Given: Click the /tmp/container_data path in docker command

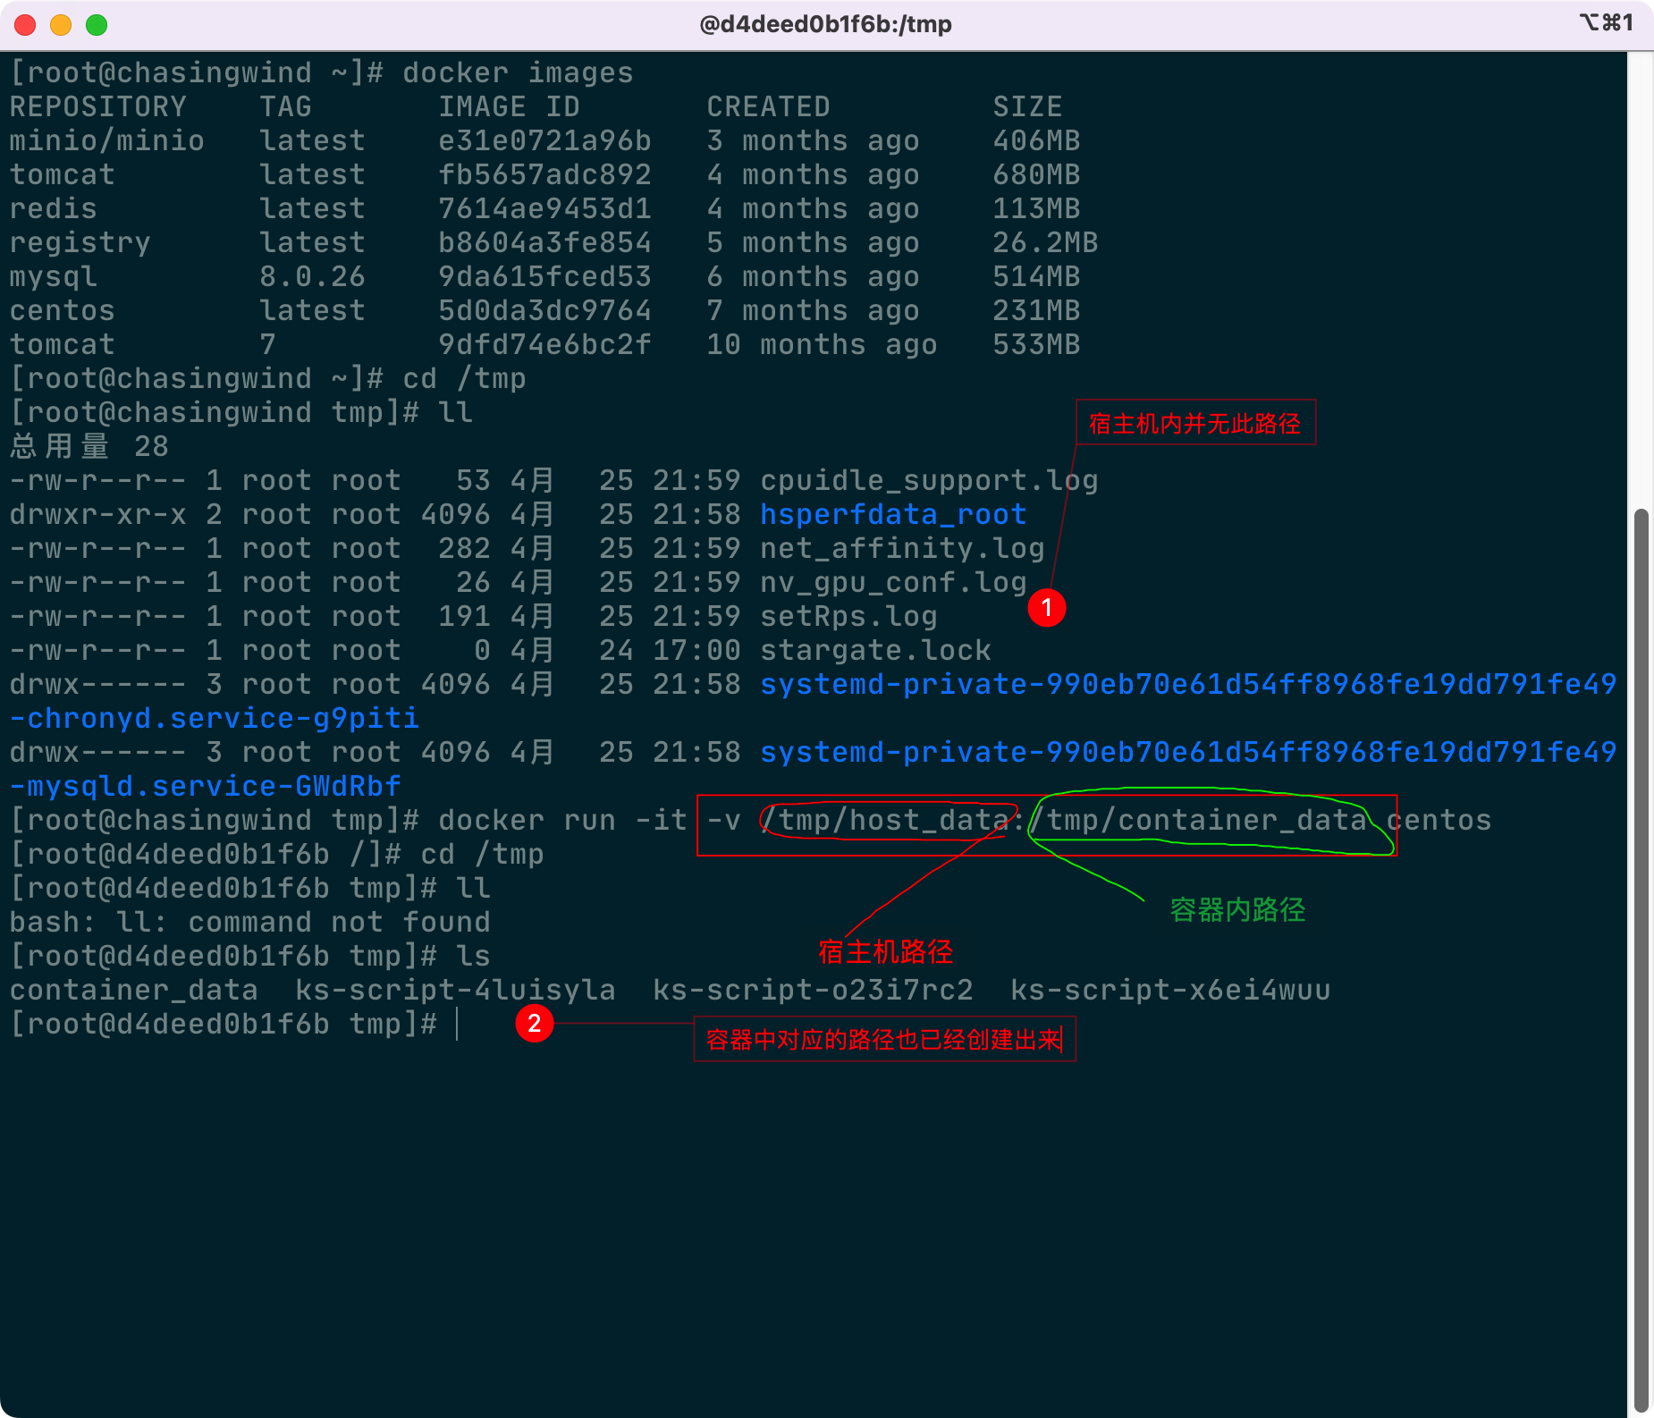Looking at the screenshot, I should point(1197,820).
